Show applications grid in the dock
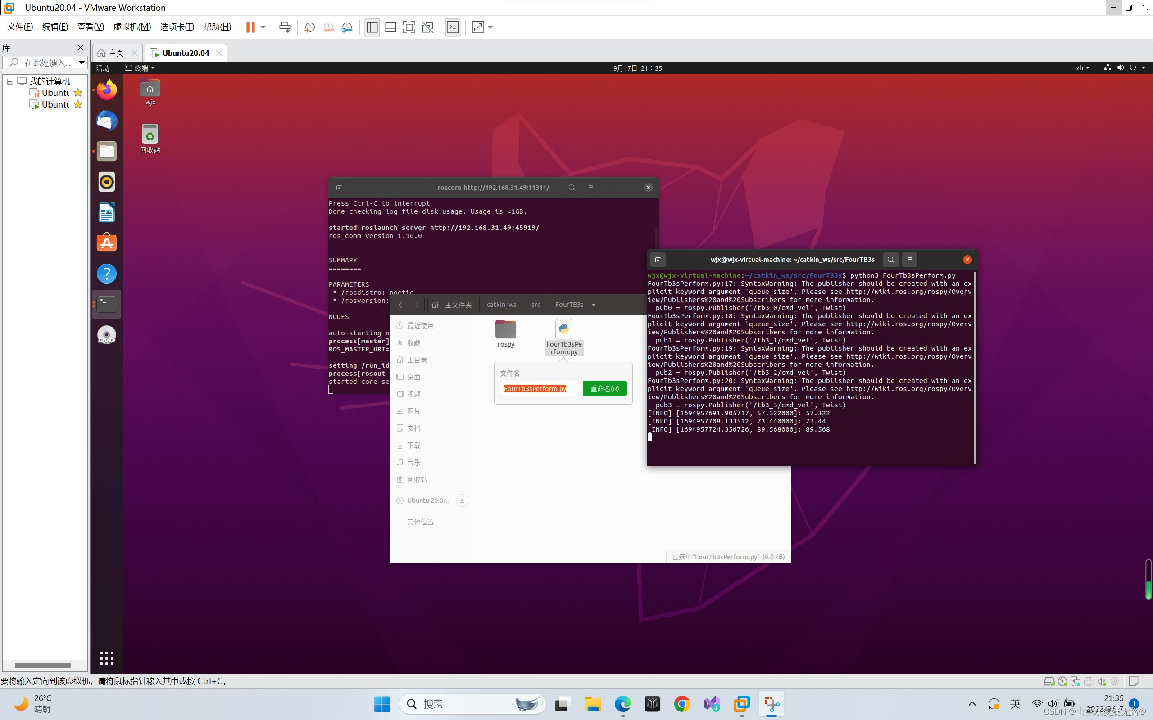1153x720 pixels. [x=107, y=658]
